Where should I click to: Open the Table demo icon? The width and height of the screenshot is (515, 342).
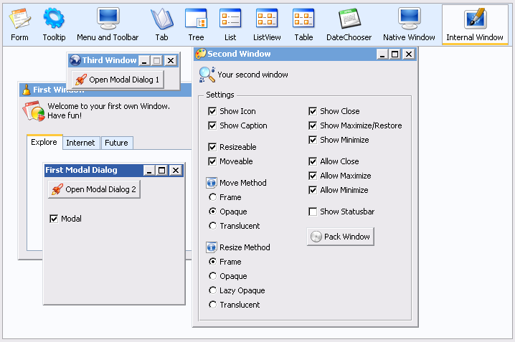coord(303,19)
